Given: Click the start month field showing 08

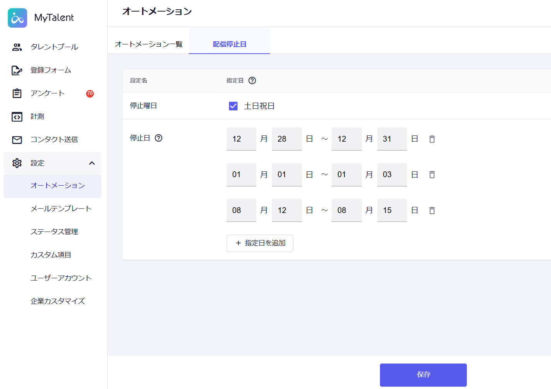Looking at the screenshot, I should tap(241, 210).
